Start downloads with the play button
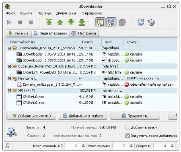The image size is (181, 152). (9, 22)
